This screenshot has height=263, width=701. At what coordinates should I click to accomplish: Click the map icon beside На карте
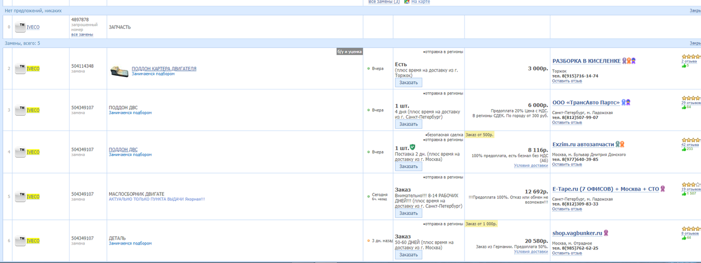point(407,2)
